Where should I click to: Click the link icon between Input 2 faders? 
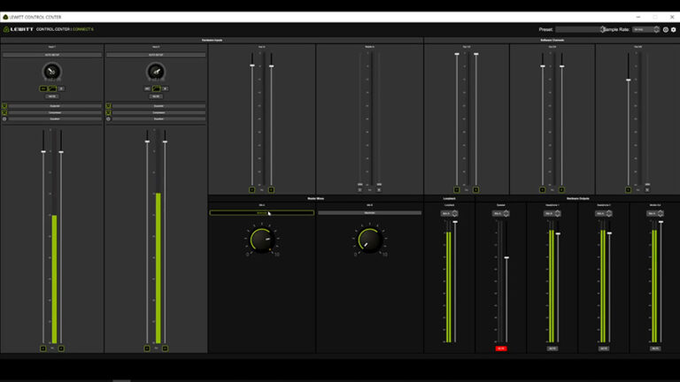pos(156,348)
